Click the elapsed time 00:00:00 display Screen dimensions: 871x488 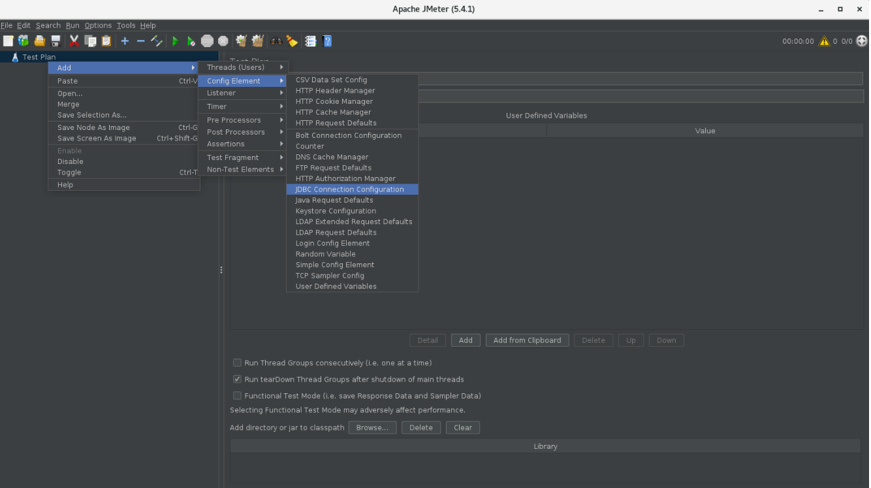click(x=798, y=41)
